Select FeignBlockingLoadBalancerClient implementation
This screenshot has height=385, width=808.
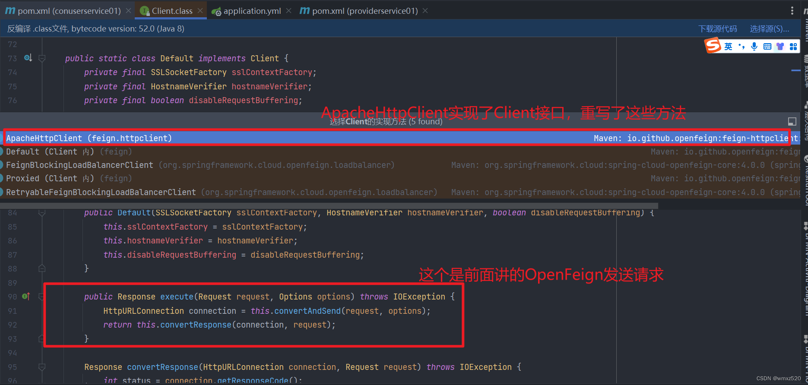(x=399, y=165)
